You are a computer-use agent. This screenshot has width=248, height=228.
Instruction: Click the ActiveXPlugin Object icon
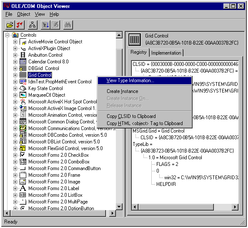coord(23,48)
